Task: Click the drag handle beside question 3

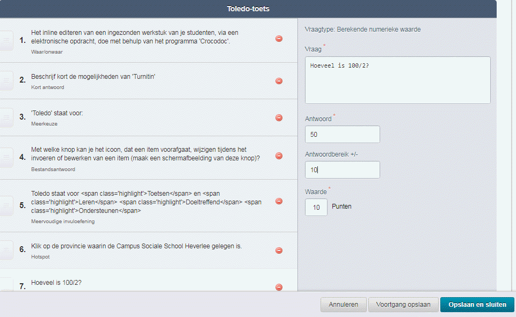Action: (x=6, y=117)
